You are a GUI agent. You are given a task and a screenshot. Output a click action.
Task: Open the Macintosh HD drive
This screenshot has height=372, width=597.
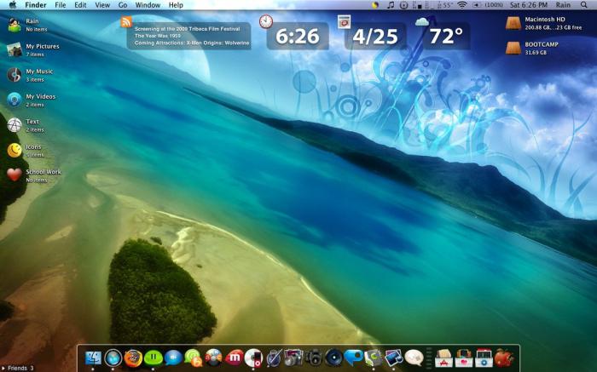[x=513, y=22]
